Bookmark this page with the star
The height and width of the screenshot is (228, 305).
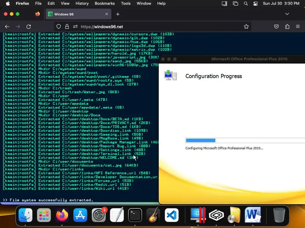pos(246,26)
